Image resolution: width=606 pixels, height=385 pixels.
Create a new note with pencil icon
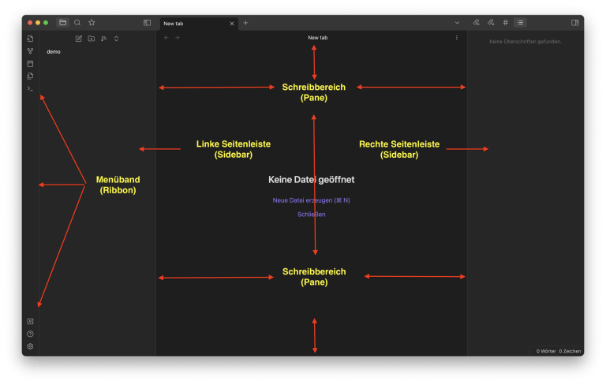coord(78,39)
